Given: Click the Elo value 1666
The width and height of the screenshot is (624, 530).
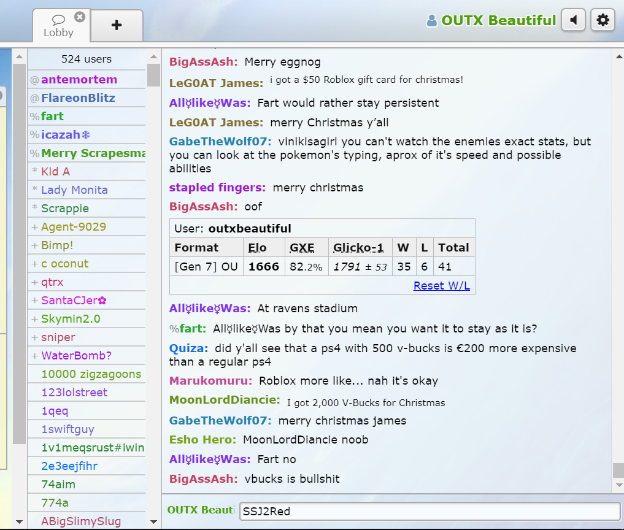Looking at the screenshot, I should coord(263,267).
